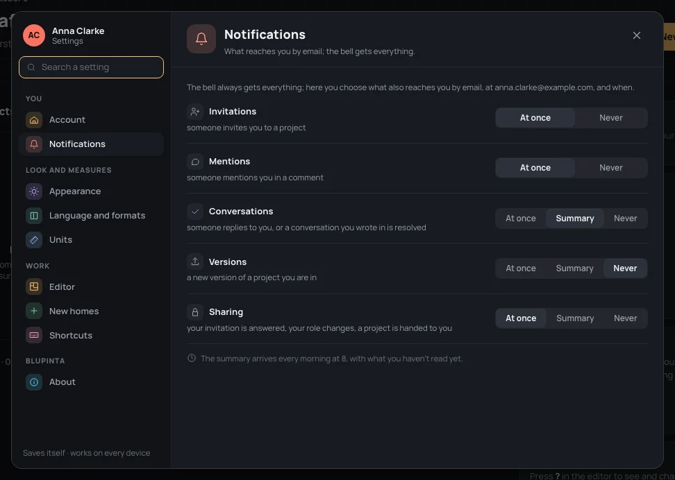Click the Conversations checkmark icon

click(x=195, y=211)
